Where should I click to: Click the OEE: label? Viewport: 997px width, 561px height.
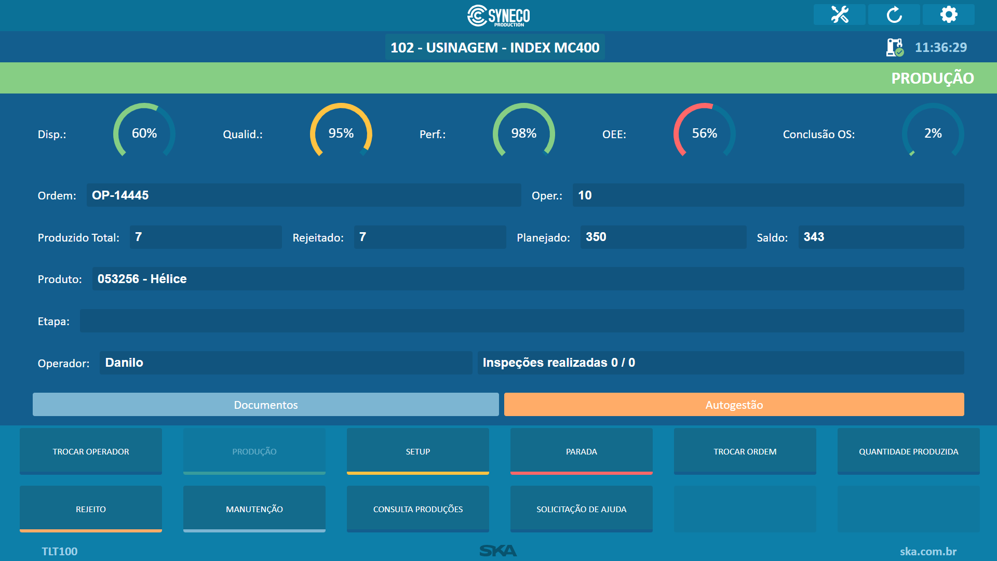point(614,134)
